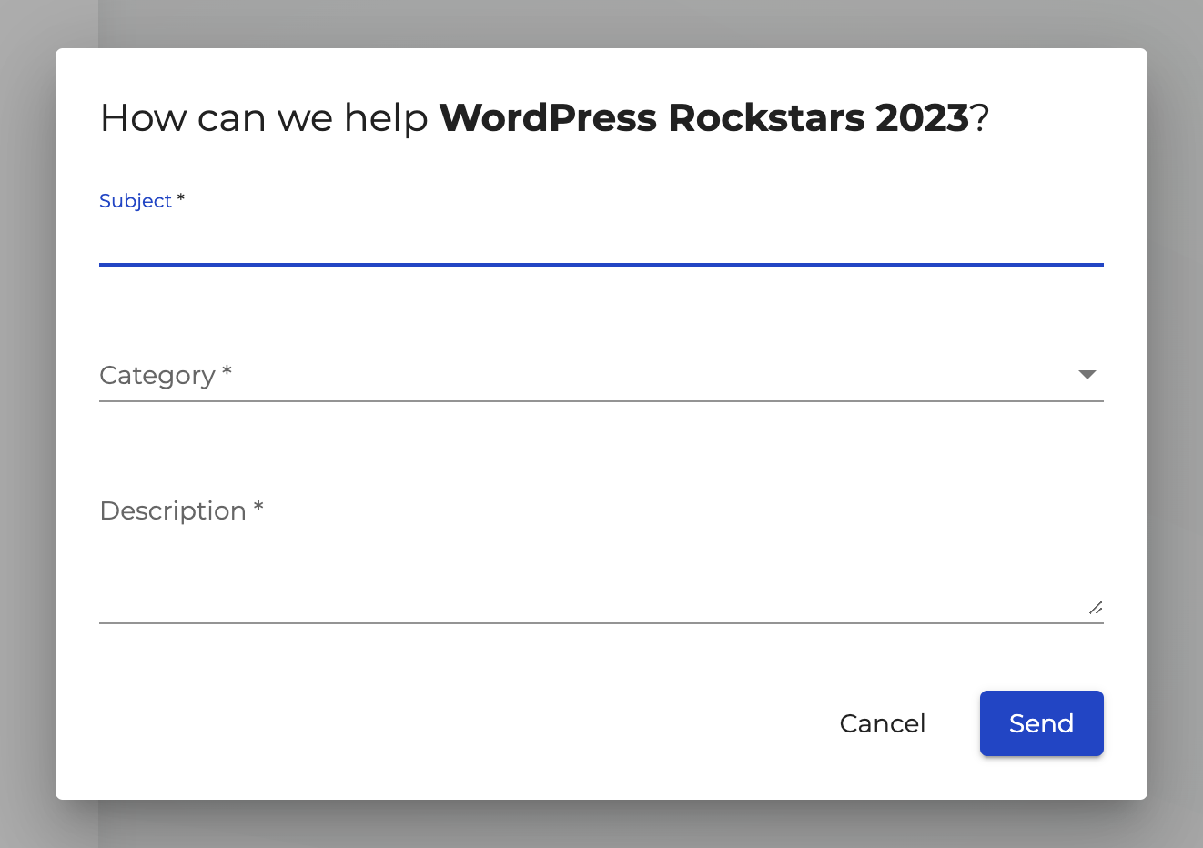Open the Category dropdown
The width and height of the screenshot is (1203, 848).
pyautogui.click(x=582, y=375)
